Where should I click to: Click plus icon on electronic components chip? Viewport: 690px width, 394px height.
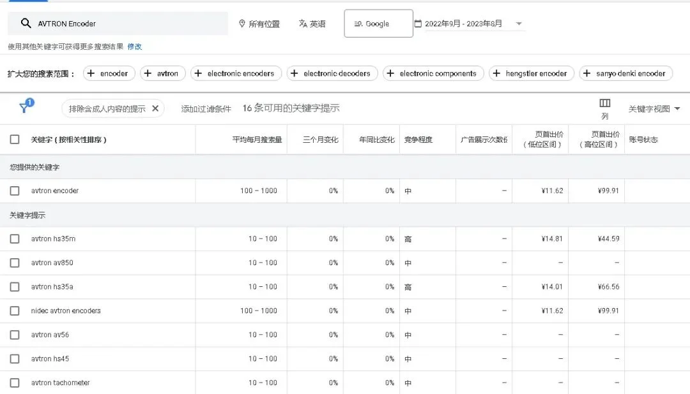pos(390,73)
